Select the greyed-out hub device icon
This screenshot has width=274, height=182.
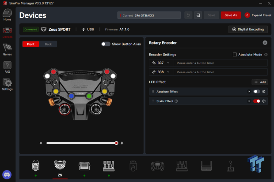pyautogui.click(x=206, y=166)
